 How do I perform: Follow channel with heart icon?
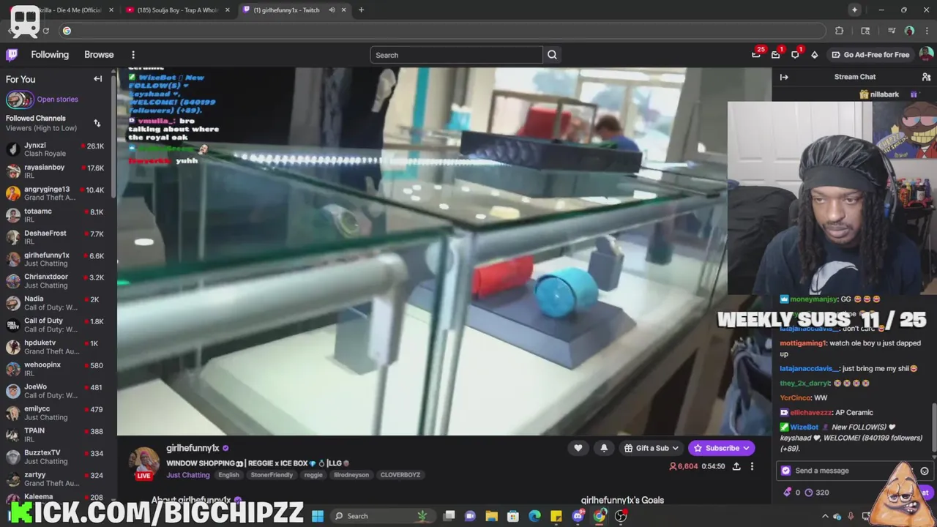tap(578, 448)
